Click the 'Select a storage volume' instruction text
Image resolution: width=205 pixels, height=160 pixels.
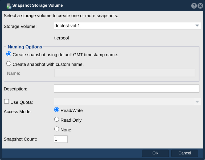61,16
